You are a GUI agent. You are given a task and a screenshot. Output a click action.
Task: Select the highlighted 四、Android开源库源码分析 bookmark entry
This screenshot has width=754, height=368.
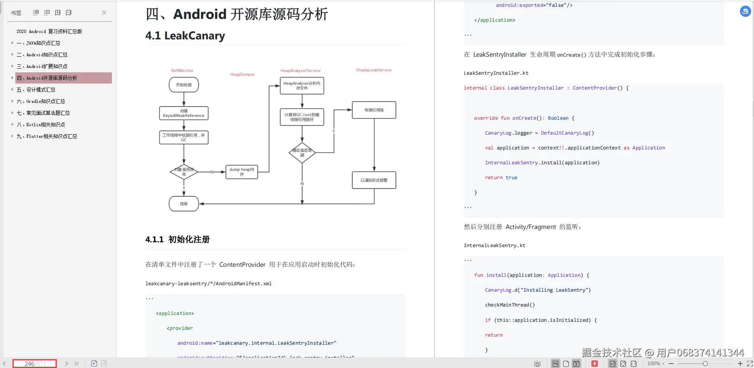[x=64, y=78]
